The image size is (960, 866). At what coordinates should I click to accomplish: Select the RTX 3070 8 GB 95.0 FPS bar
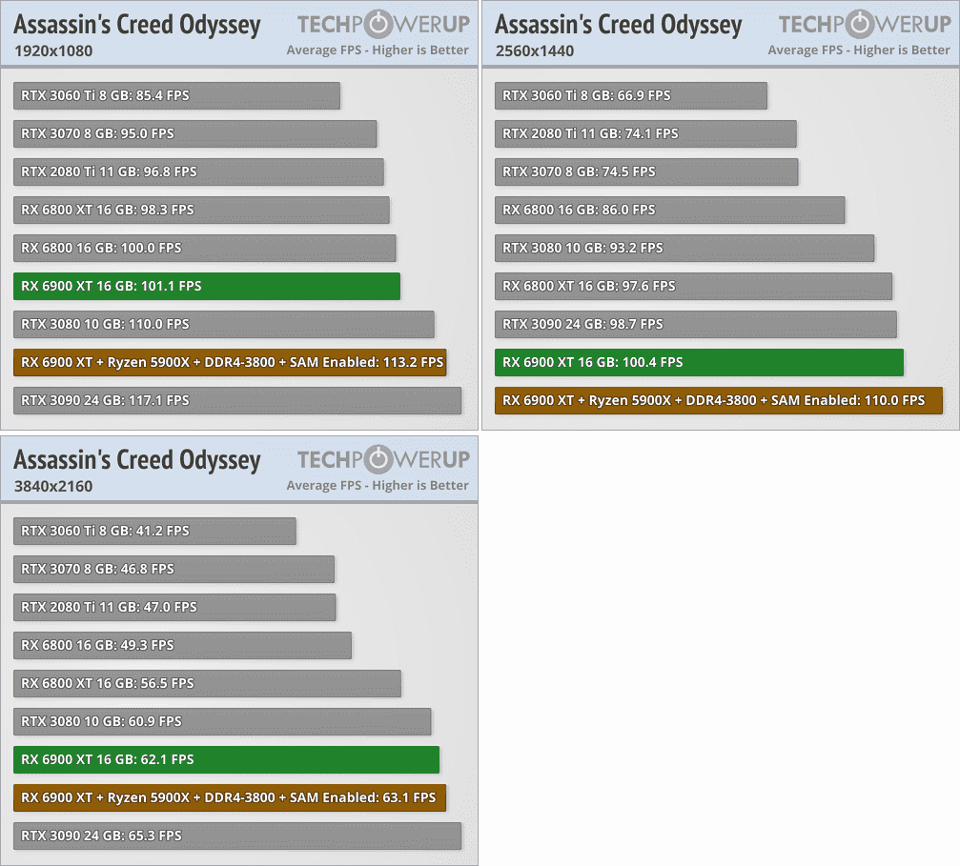click(194, 133)
